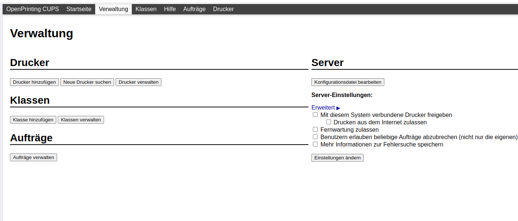Toggle the Fernwartung zulassen checkbox
Screen dimensions: 518x221
click(315, 130)
